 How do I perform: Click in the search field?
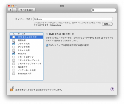pos(104,10)
